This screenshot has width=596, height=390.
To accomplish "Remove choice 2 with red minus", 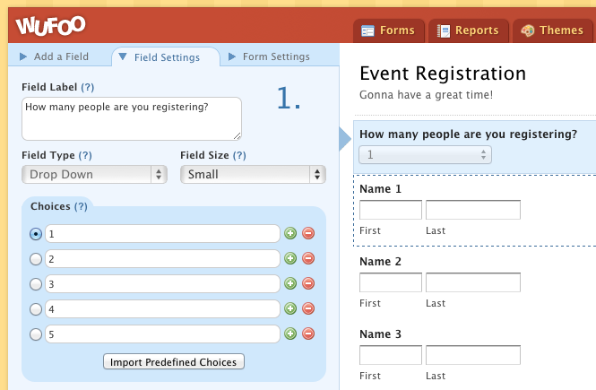I will click(x=308, y=258).
